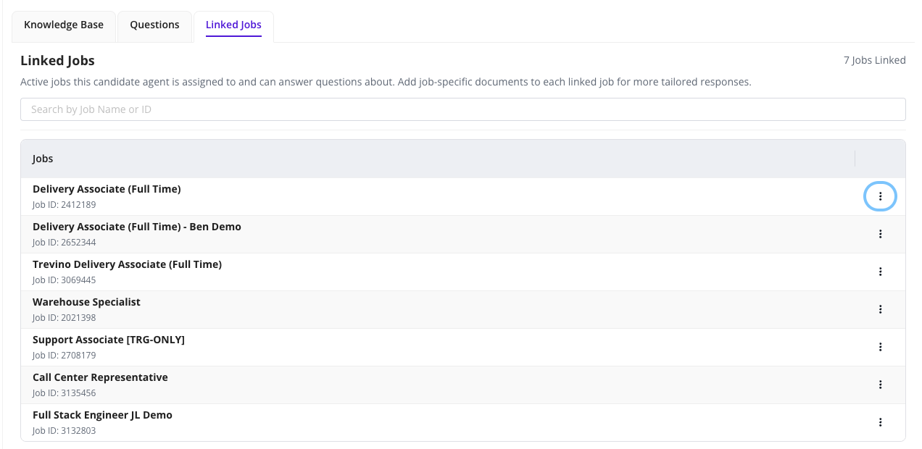
Task: Open the Questions tab
Action: [154, 25]
